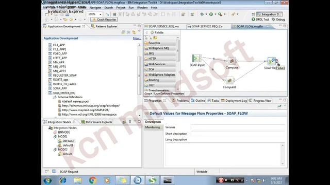The width and height of the screenshot is (330, 185).
Task: Open the Help menu
Action: (x=154, y=8)
